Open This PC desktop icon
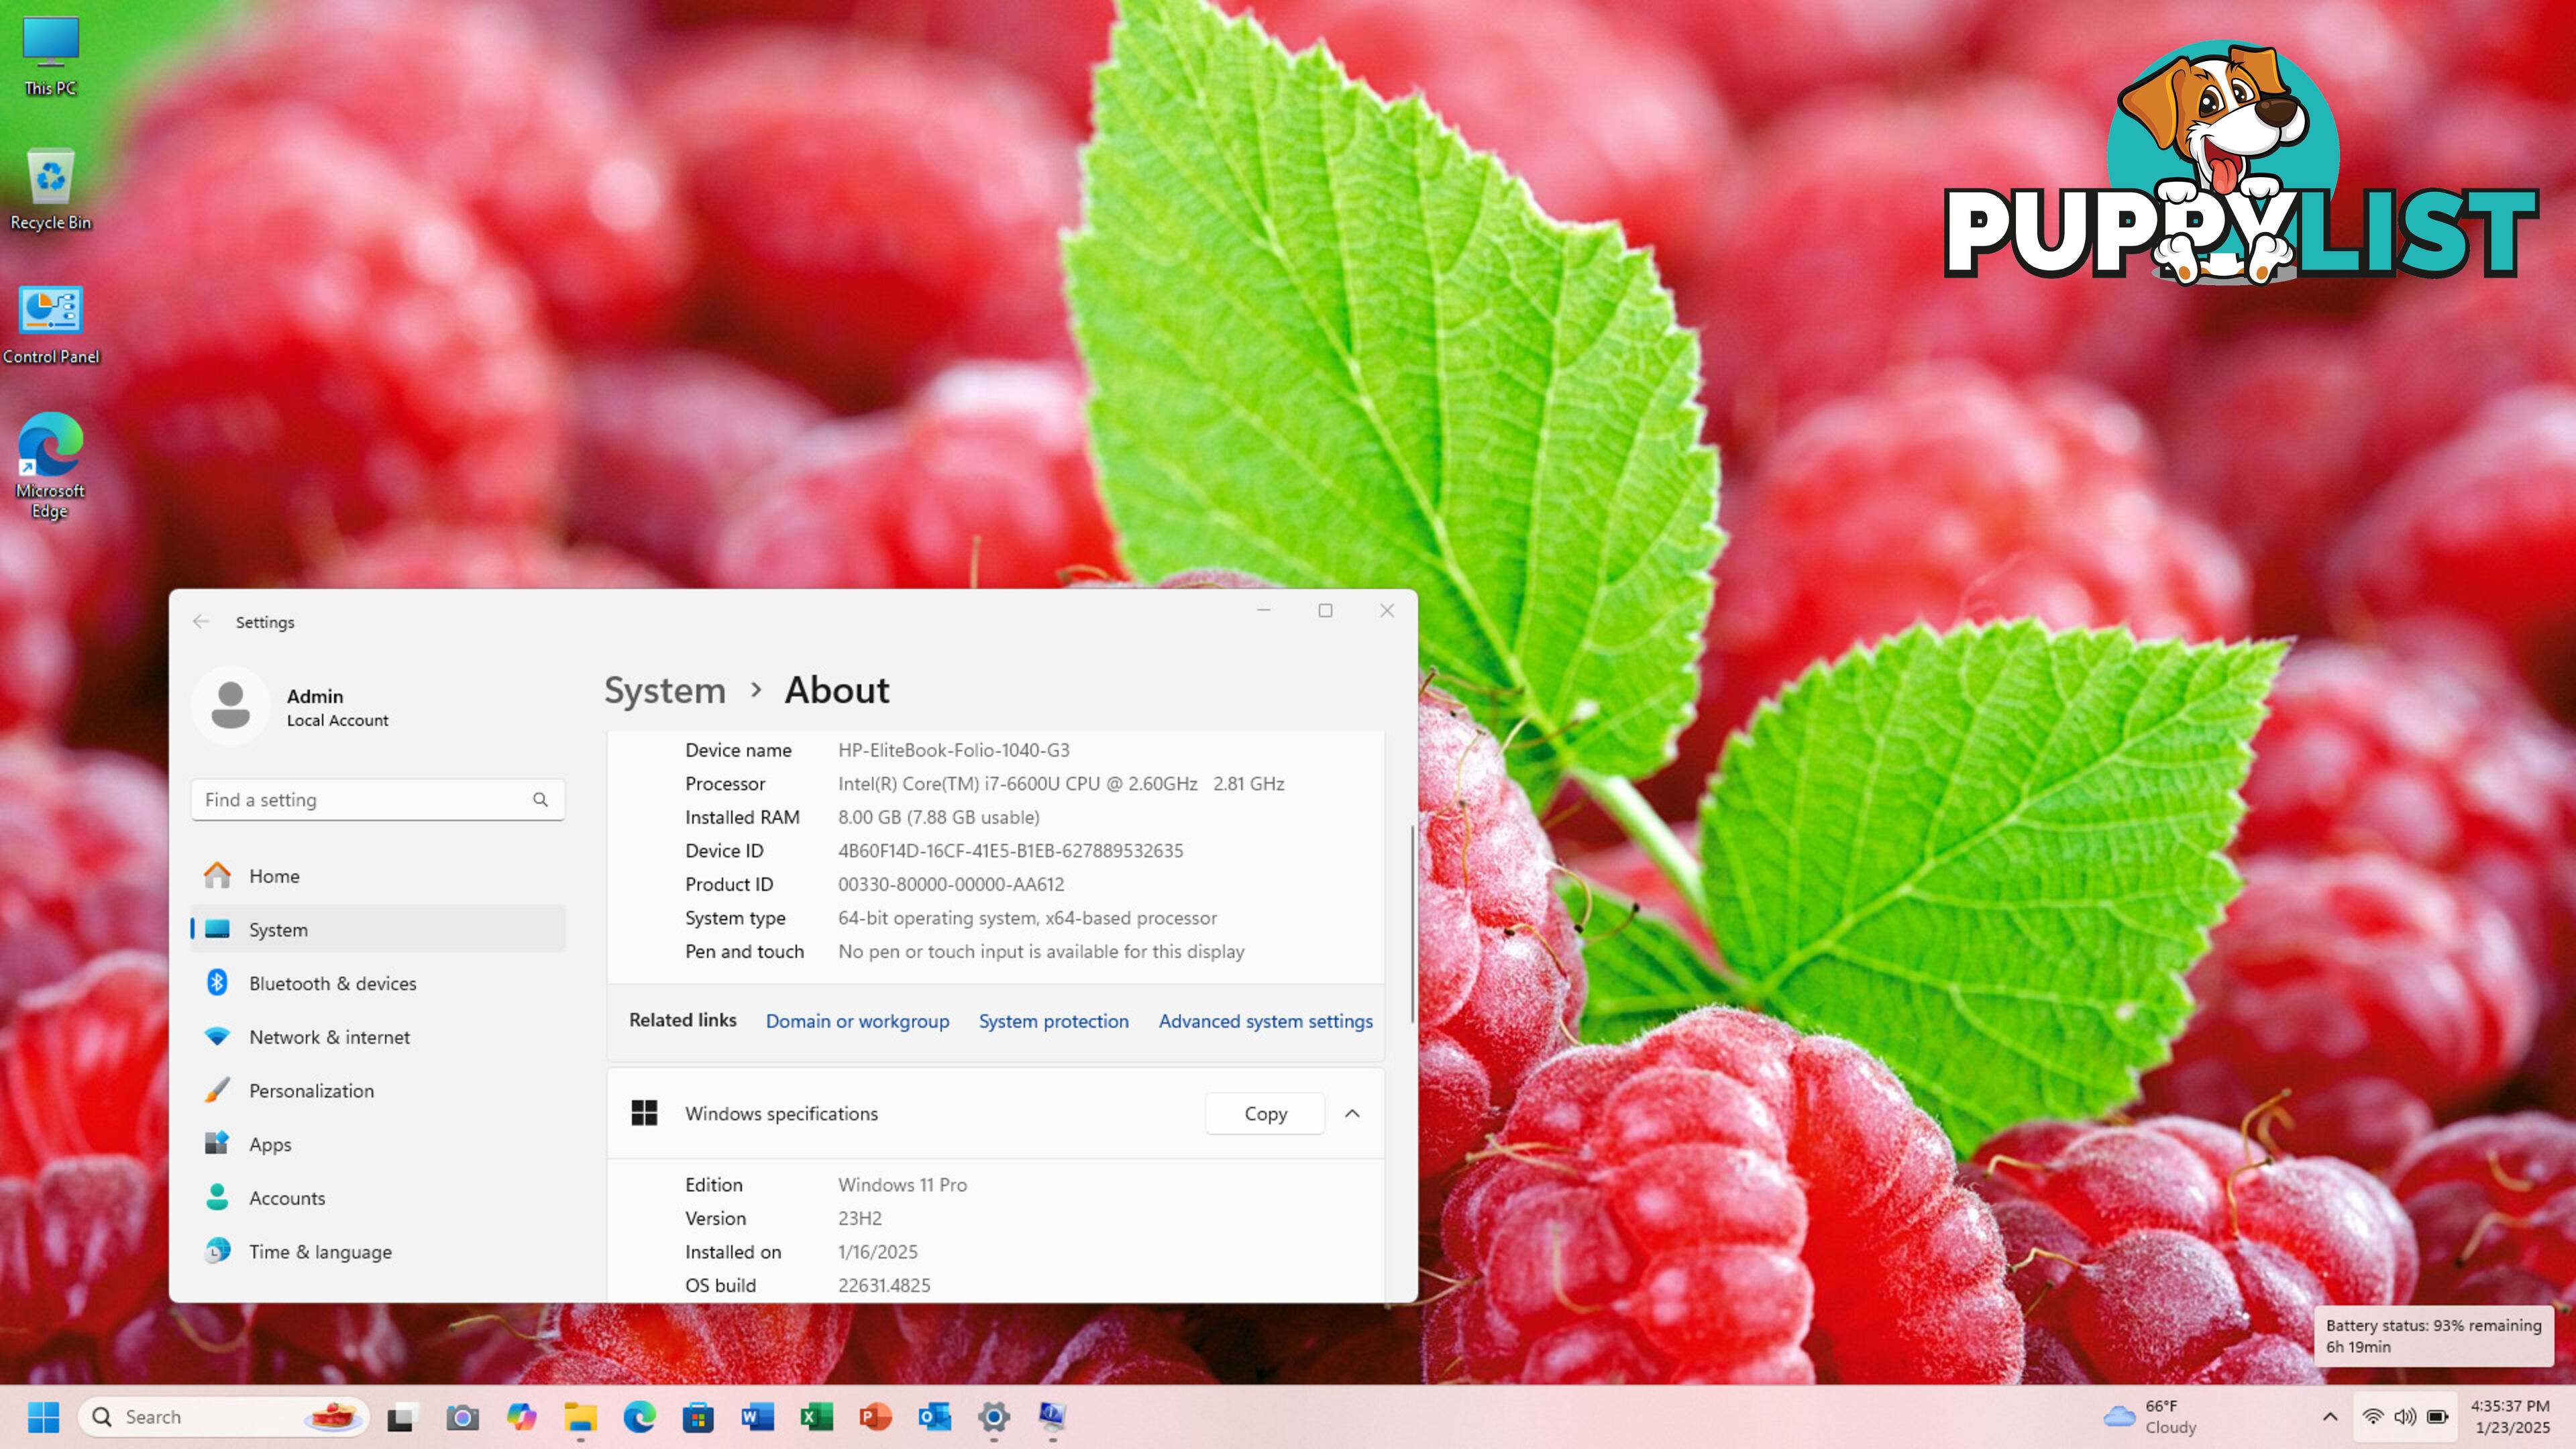2576x1449 pixels. pos(50,56)
